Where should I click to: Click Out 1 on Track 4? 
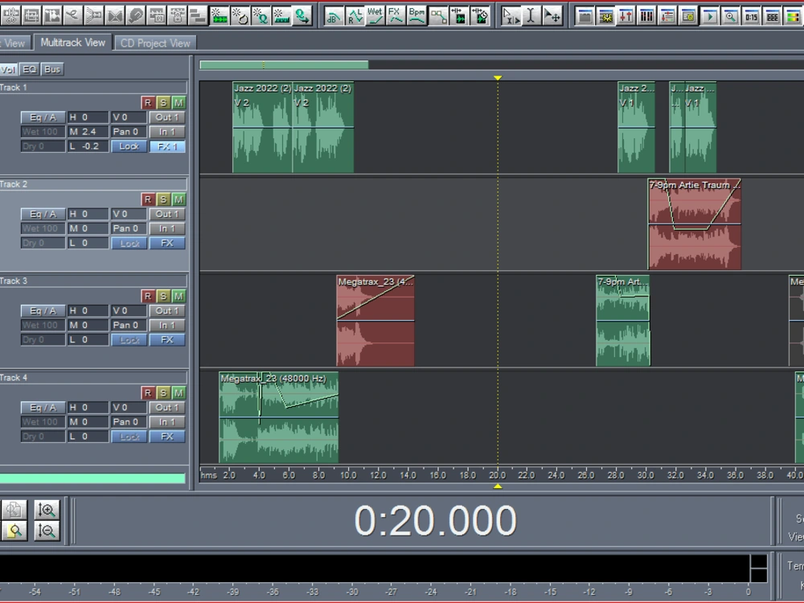(x=167, y=407)
